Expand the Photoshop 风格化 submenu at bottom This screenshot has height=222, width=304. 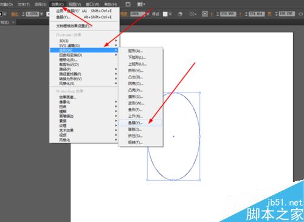[84, 140]
